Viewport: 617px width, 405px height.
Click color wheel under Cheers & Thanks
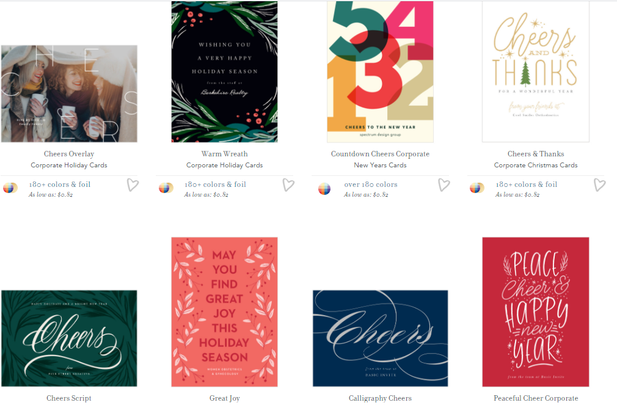(477, 188)
